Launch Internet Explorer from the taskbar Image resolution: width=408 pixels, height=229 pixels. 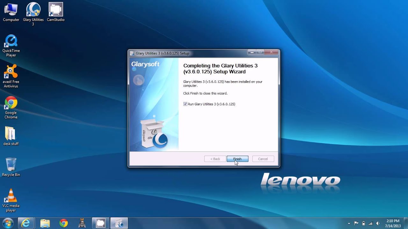(x=26, y=223)
